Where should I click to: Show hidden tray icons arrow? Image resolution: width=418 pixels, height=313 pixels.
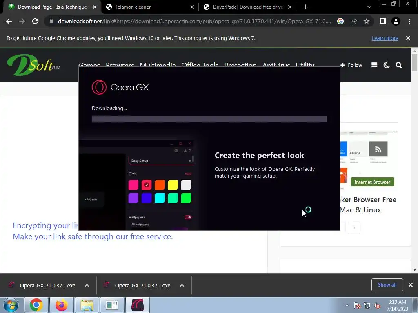coord(347,305)
